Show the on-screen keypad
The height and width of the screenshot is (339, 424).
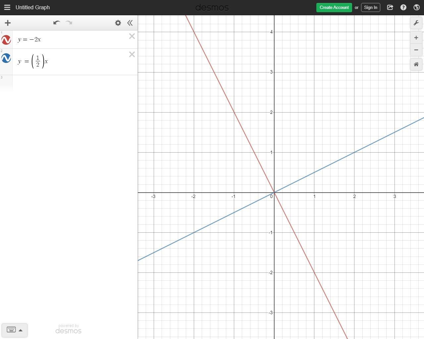tap(11, 330)
